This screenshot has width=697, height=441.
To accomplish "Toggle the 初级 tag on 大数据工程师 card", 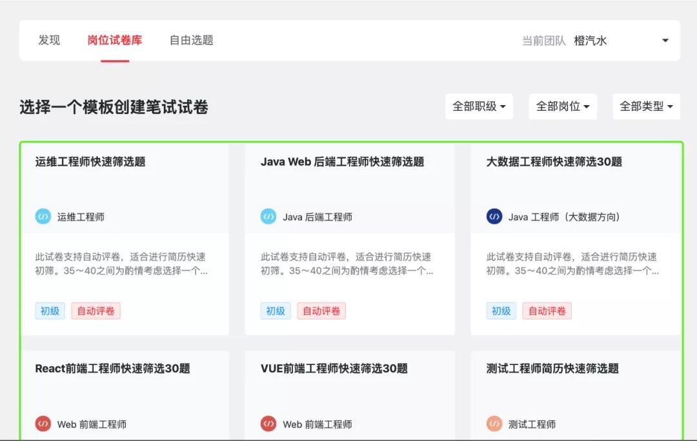I will (501, 310).
